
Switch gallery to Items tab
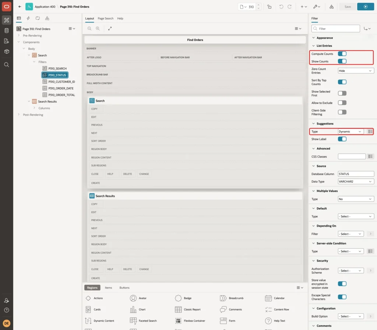point(109,288)
